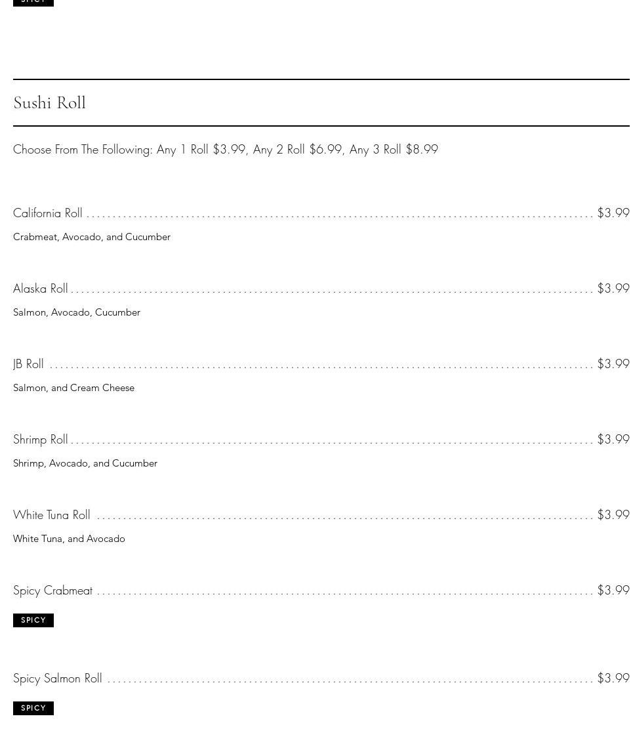The height and width of the screenshot is (750, 633).
Task: Select the JB Roll menu item
Action: click(x=29, y=364)
